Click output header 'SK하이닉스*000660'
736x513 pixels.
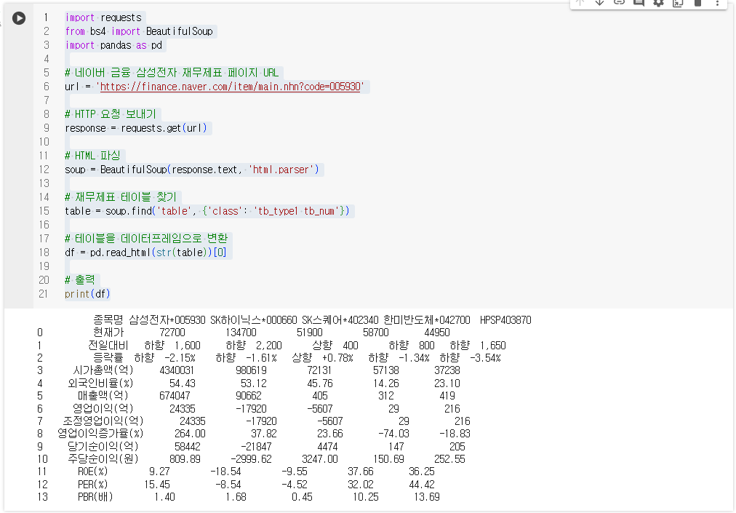[254, 320]
